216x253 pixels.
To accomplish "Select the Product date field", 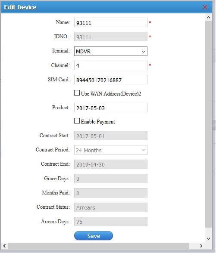I will [111, 108].
